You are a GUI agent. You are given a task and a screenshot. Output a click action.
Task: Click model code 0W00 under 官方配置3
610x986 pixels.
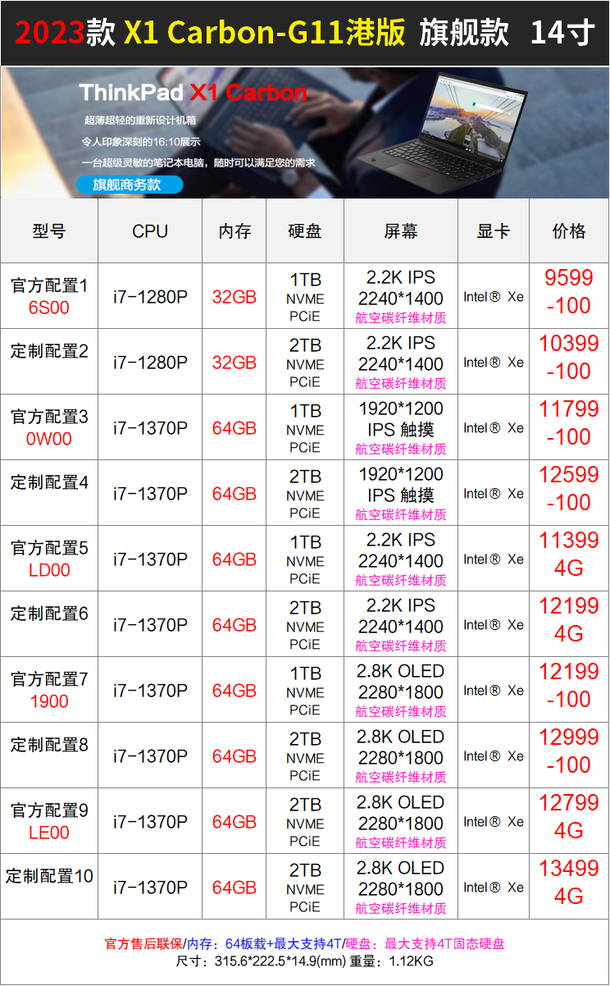click(49, 439)
